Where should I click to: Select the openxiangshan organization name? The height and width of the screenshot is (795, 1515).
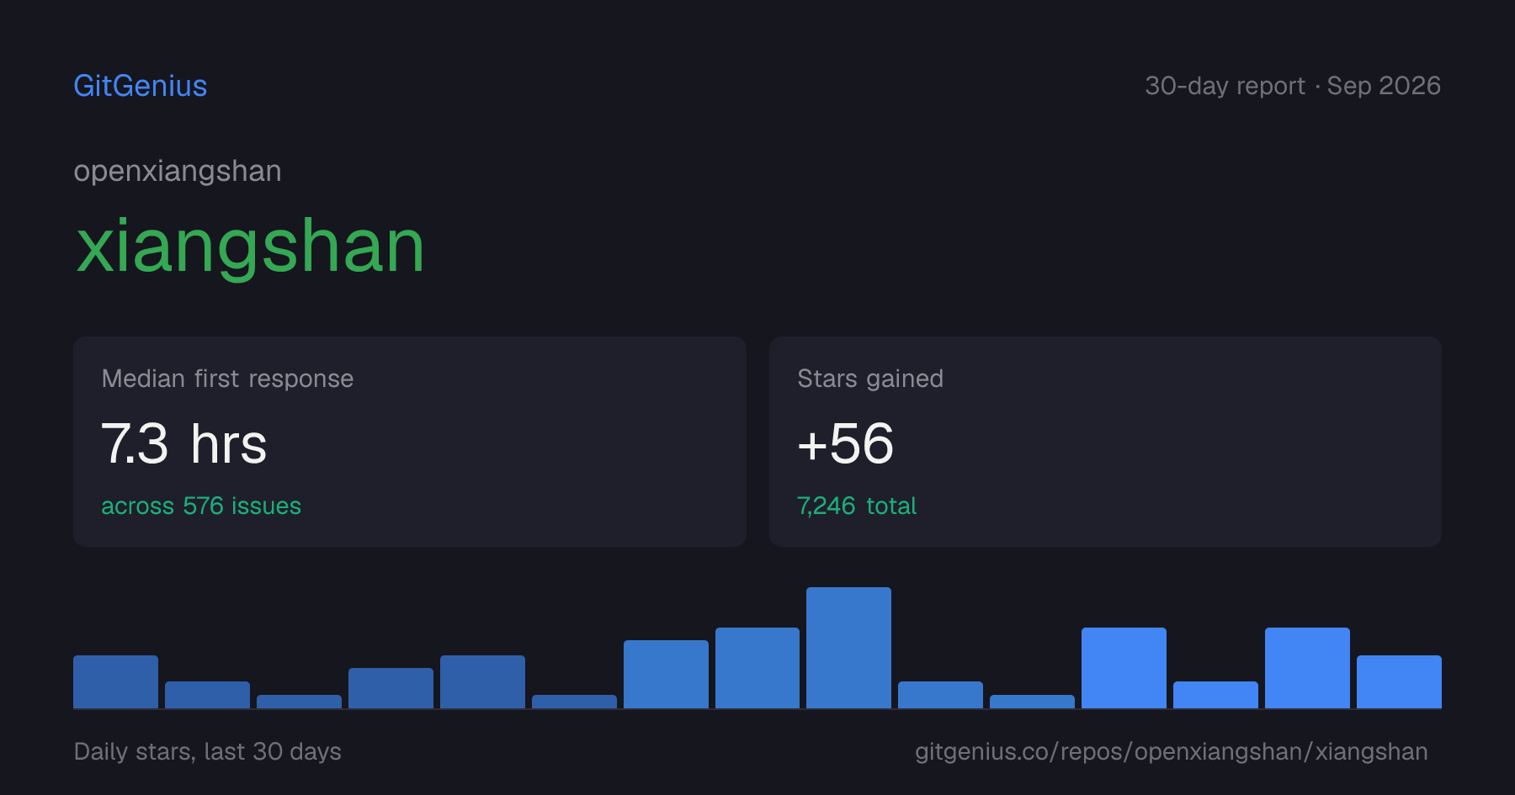pyautogui.click(x=178, y=172)
